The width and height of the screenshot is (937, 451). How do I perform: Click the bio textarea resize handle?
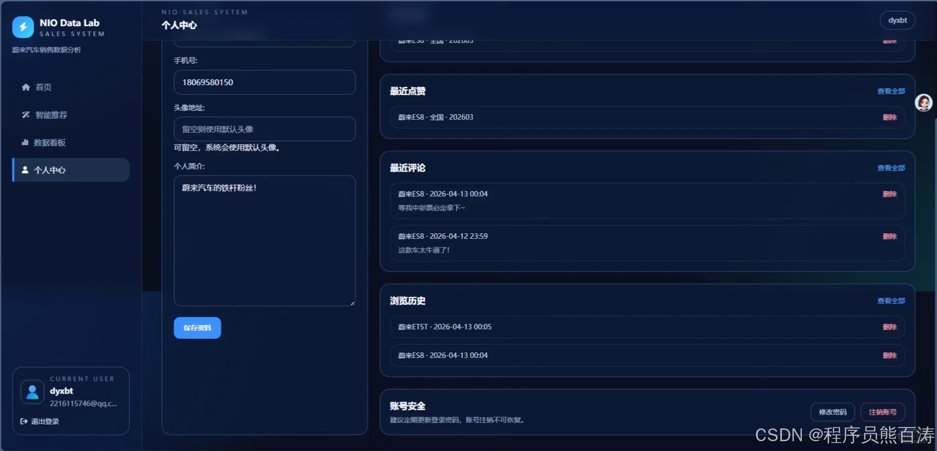tap(352, 303)
